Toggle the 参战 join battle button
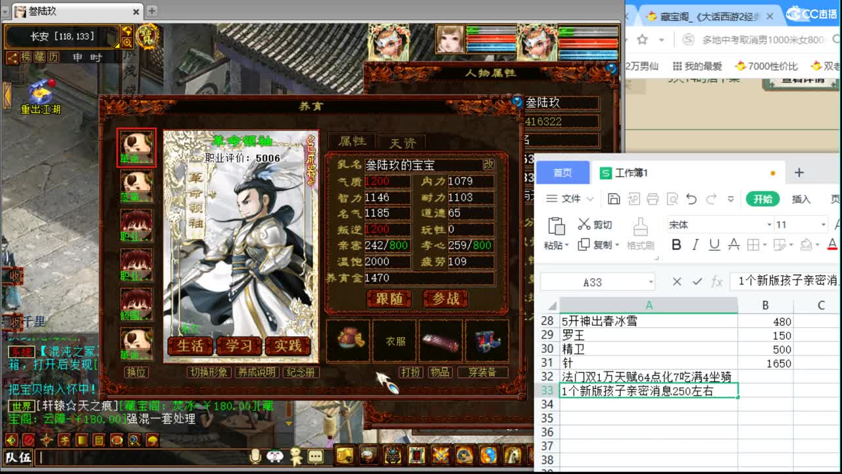This screenshot has width=842, height=474. pyautogui.click(x=445, y=299)
